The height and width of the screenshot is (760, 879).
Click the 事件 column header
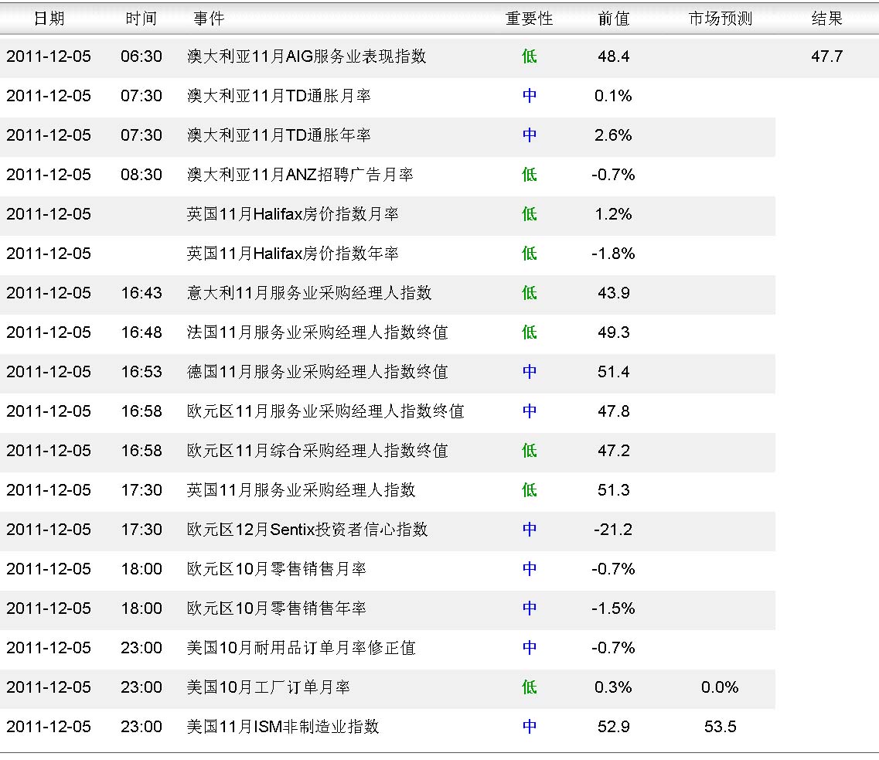[209, 19]
